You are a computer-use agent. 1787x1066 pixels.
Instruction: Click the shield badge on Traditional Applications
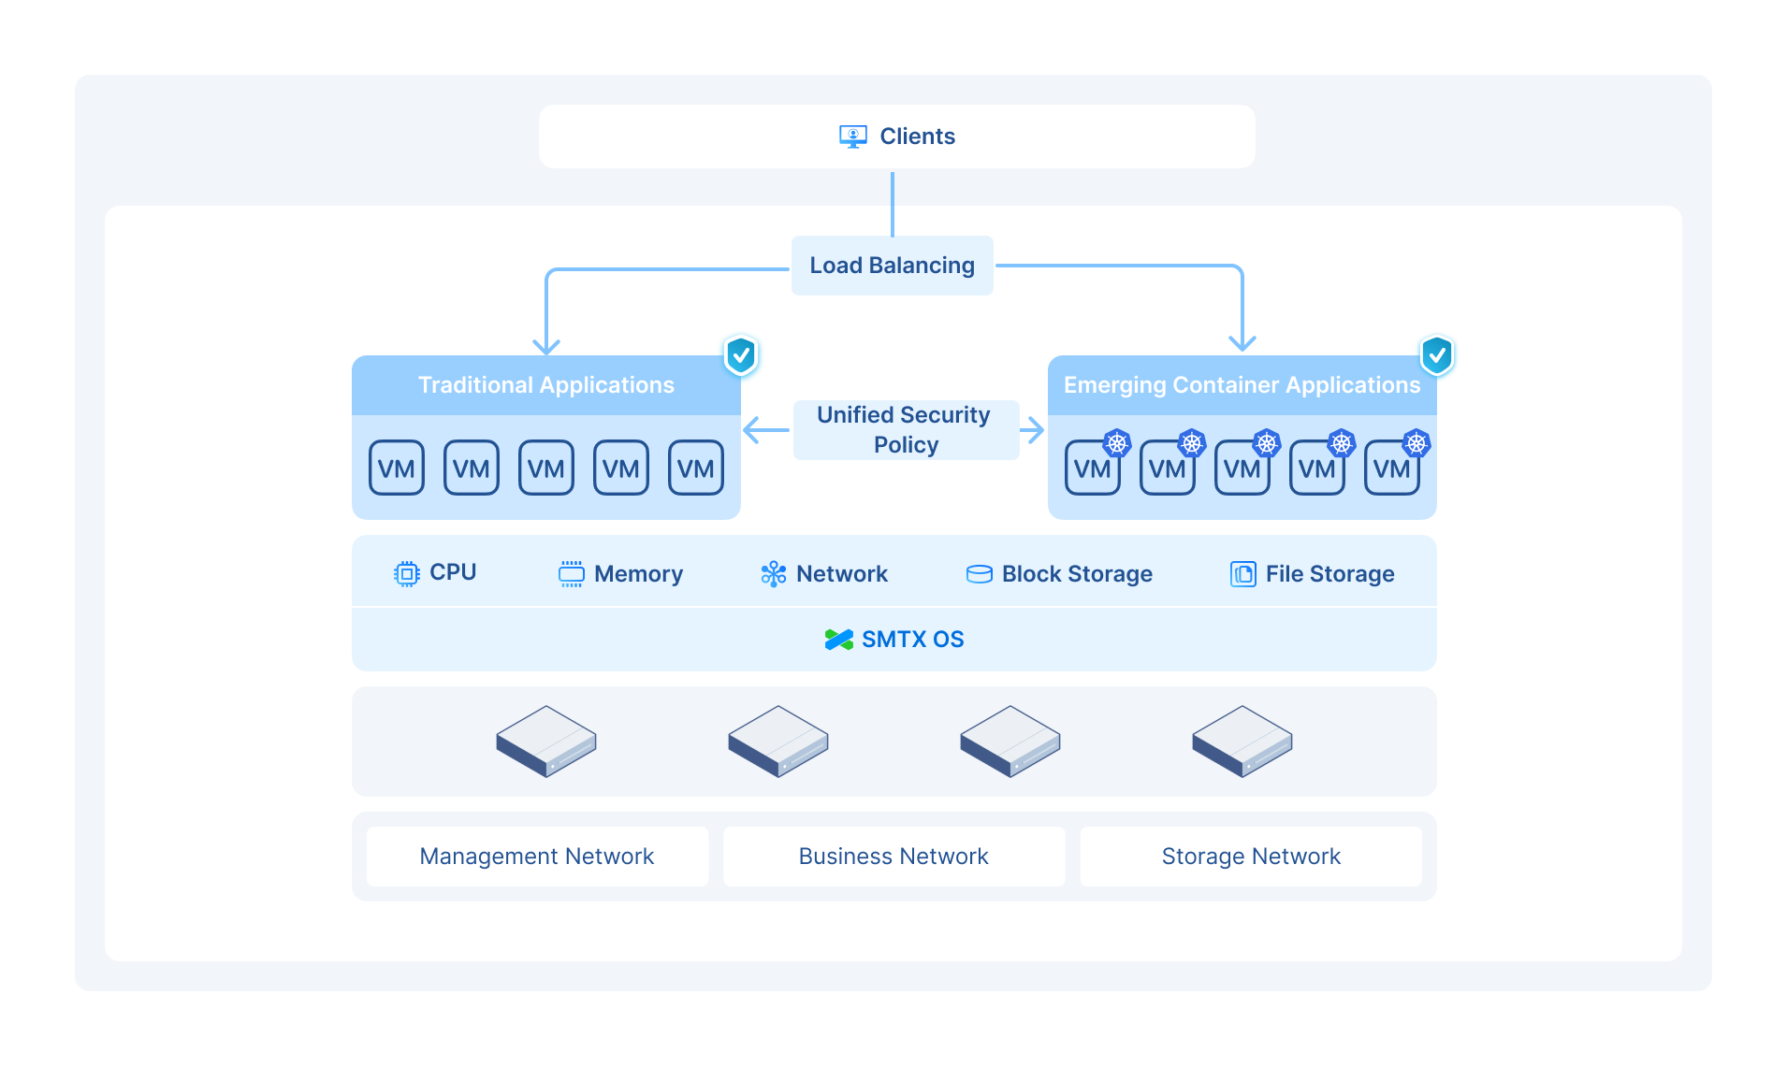741,356
